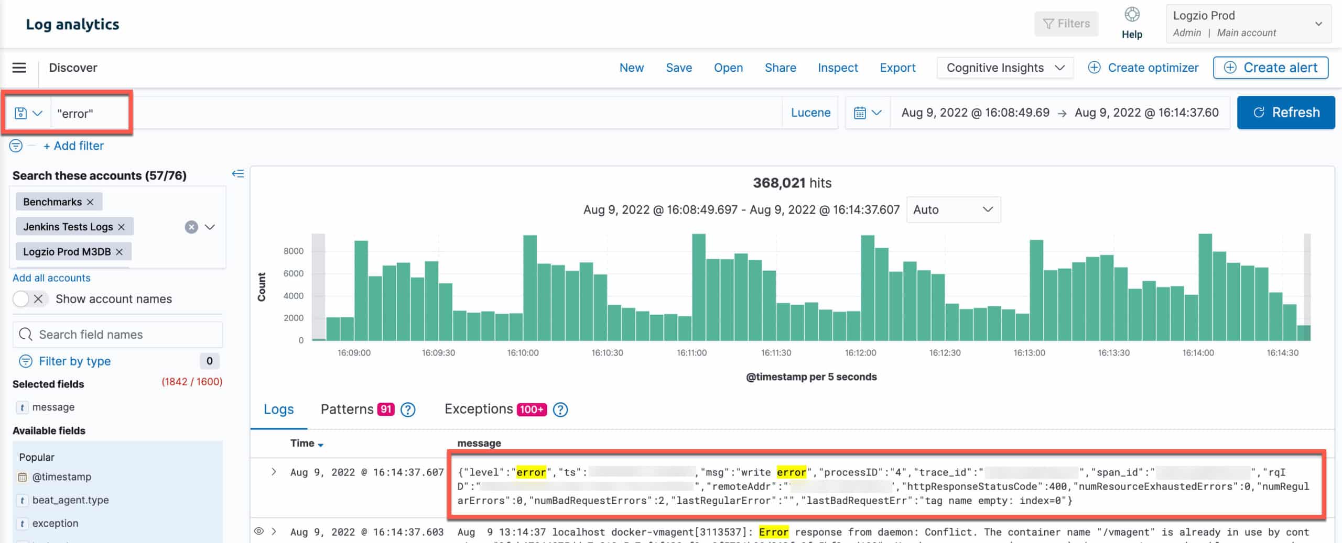Click the Search field names input
The image size is (1342, 543).
118,334
